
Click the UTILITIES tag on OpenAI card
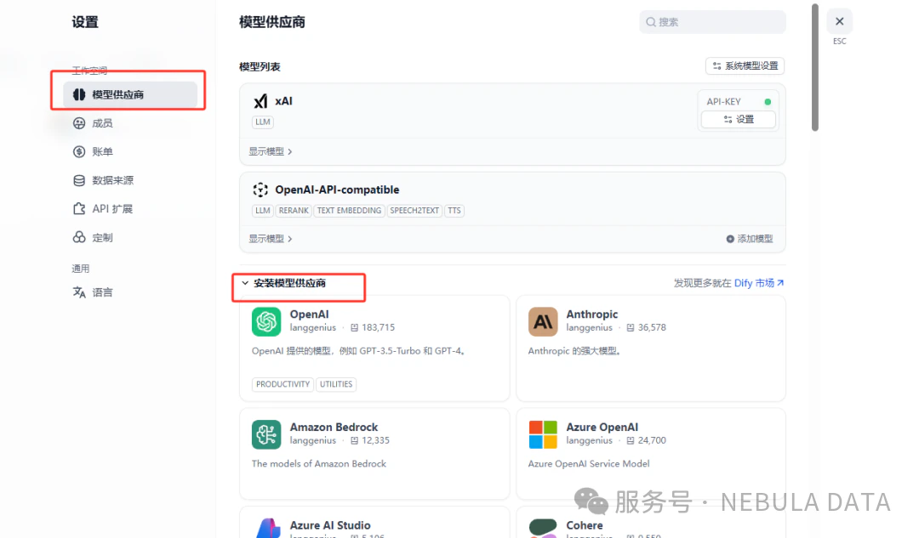coord(336,385)
